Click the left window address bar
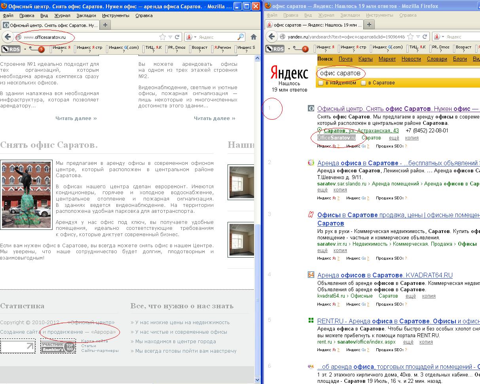The image size is (480, 384). (91, 37)
